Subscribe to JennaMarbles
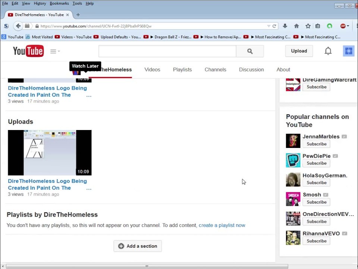Viewport: 358px width, 269px height. 316,144
